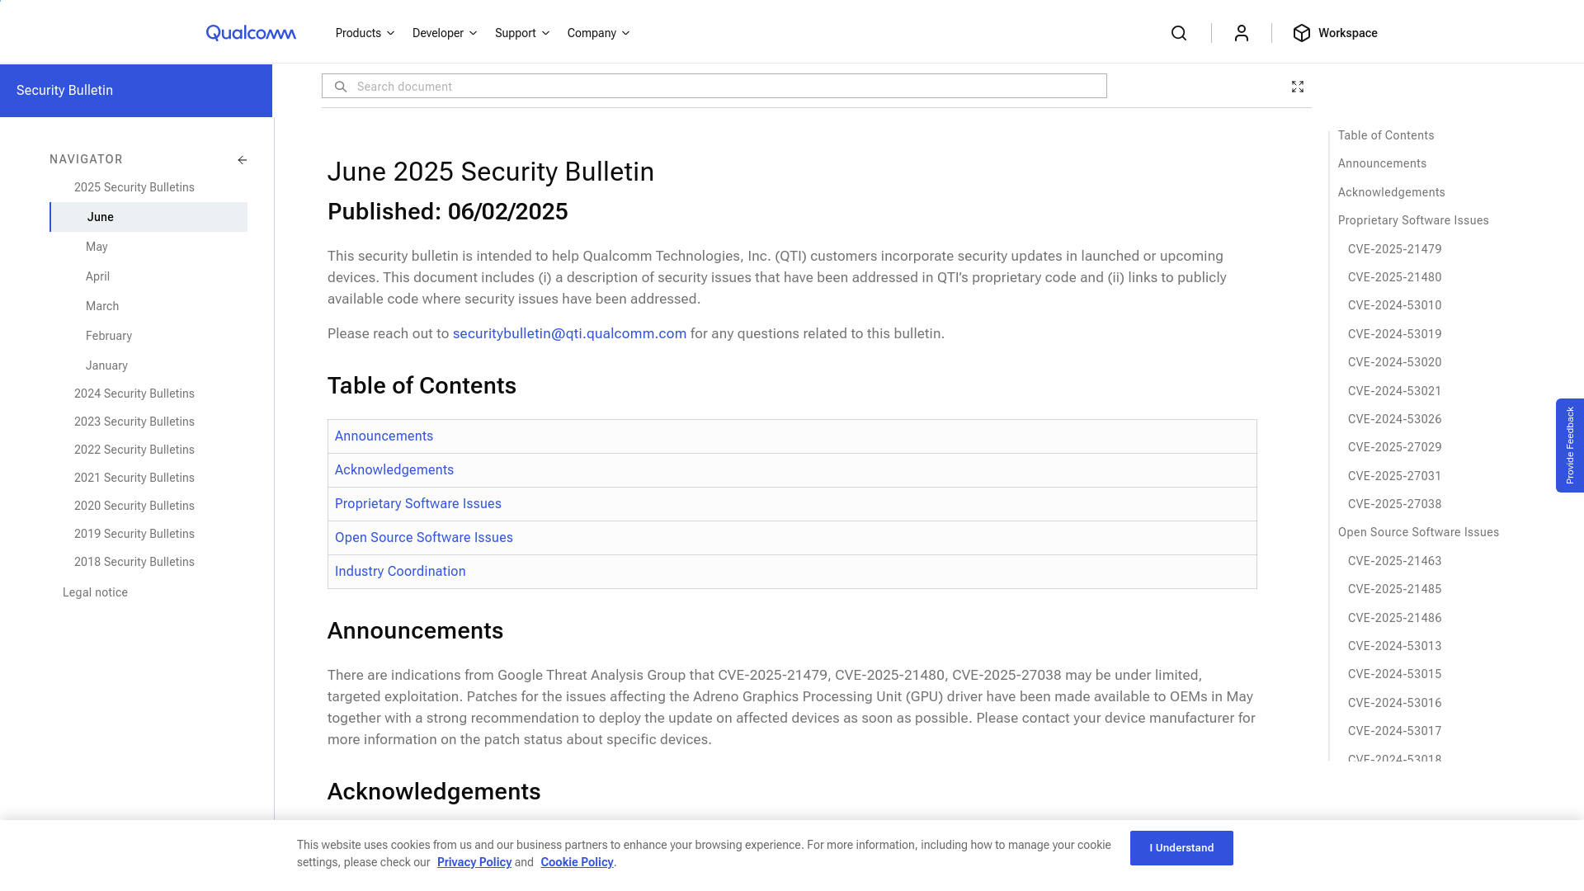The height and width of the screenshot is (891, 1584).
Task: Email securitybulletin@qti.qualcomm.com link
Action: tap(569, 333)
